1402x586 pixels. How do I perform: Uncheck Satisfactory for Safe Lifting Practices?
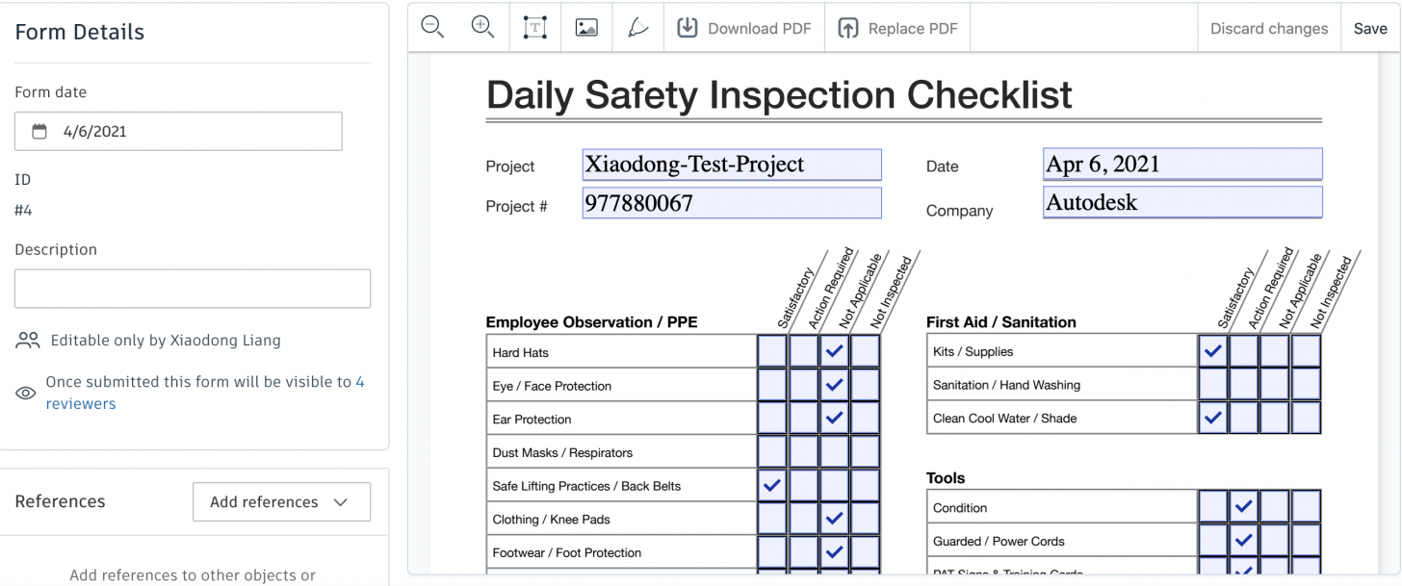(x=772, y=486)
